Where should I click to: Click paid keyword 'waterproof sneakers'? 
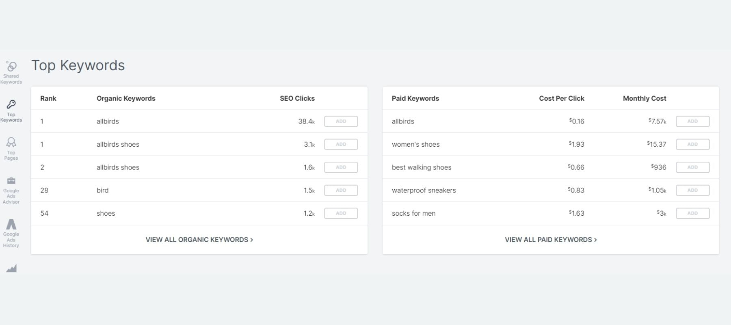pyautogui.click(x=424, y=190)
